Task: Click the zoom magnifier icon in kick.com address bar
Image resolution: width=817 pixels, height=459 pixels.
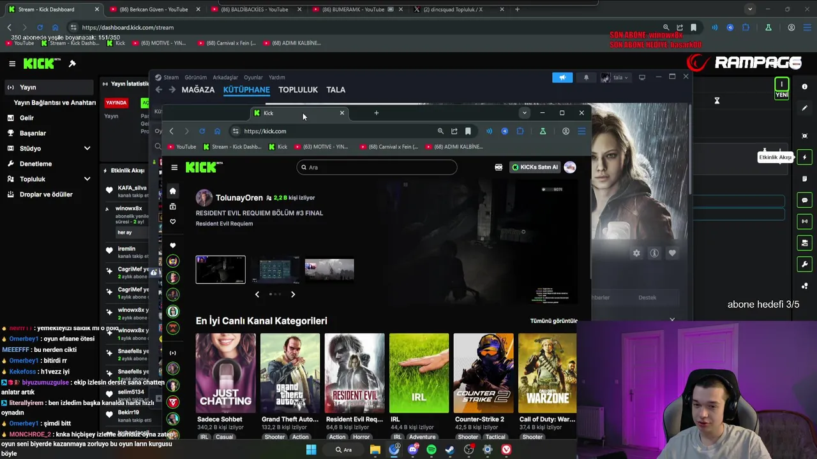Action: click(x=440, y=131)
